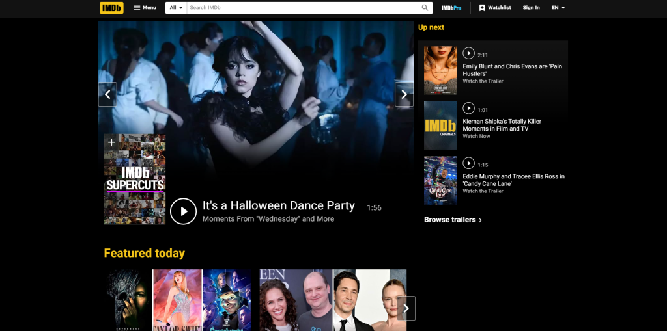667x331 pixels.
Task: Click inside the Search IMDb field
Action: (x=303, y=8)
